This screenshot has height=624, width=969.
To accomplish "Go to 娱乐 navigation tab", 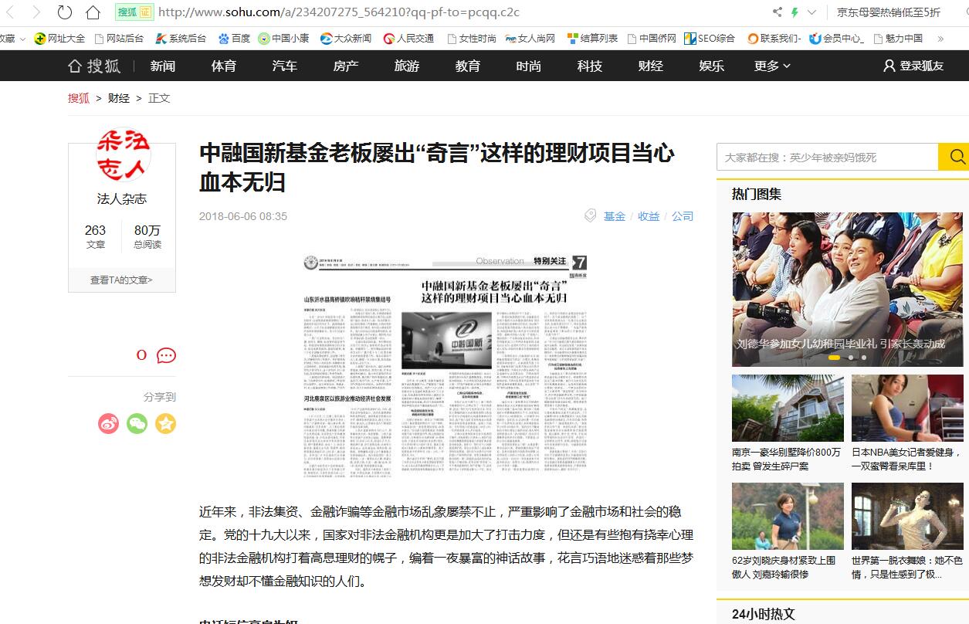I will (712, 66).
